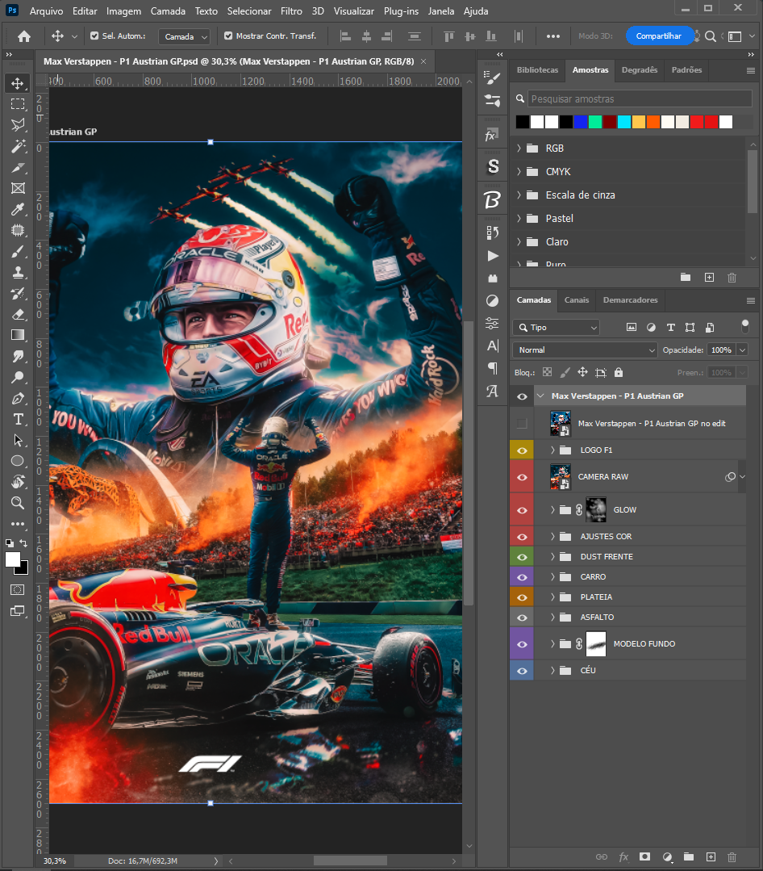The height and width of the screenshot is (871, 763).
Task: Select the Type tool
Action: click(x=18, y=420)
